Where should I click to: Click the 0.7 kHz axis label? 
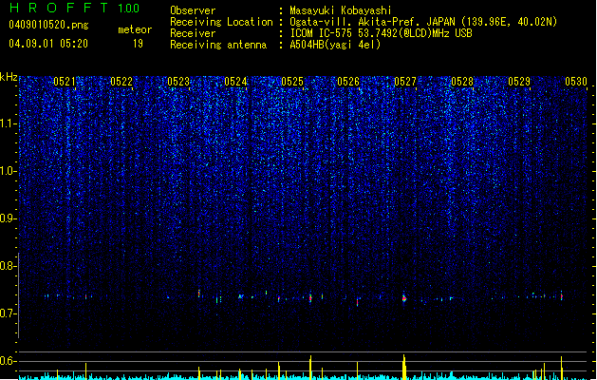tap(9, 313)
